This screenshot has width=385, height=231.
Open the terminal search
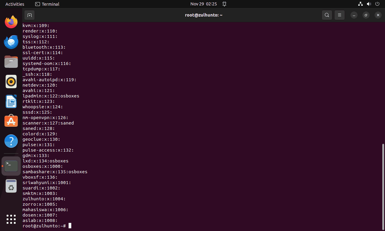[327, 15]
